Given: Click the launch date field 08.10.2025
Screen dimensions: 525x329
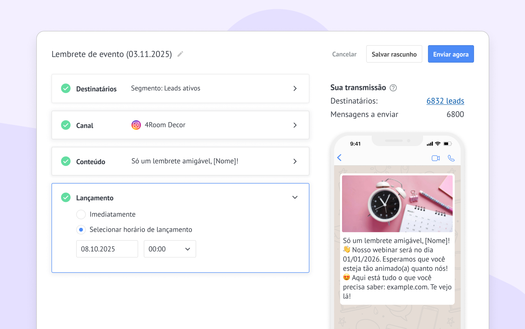Looking at the screenshot, I should point(107,249).
